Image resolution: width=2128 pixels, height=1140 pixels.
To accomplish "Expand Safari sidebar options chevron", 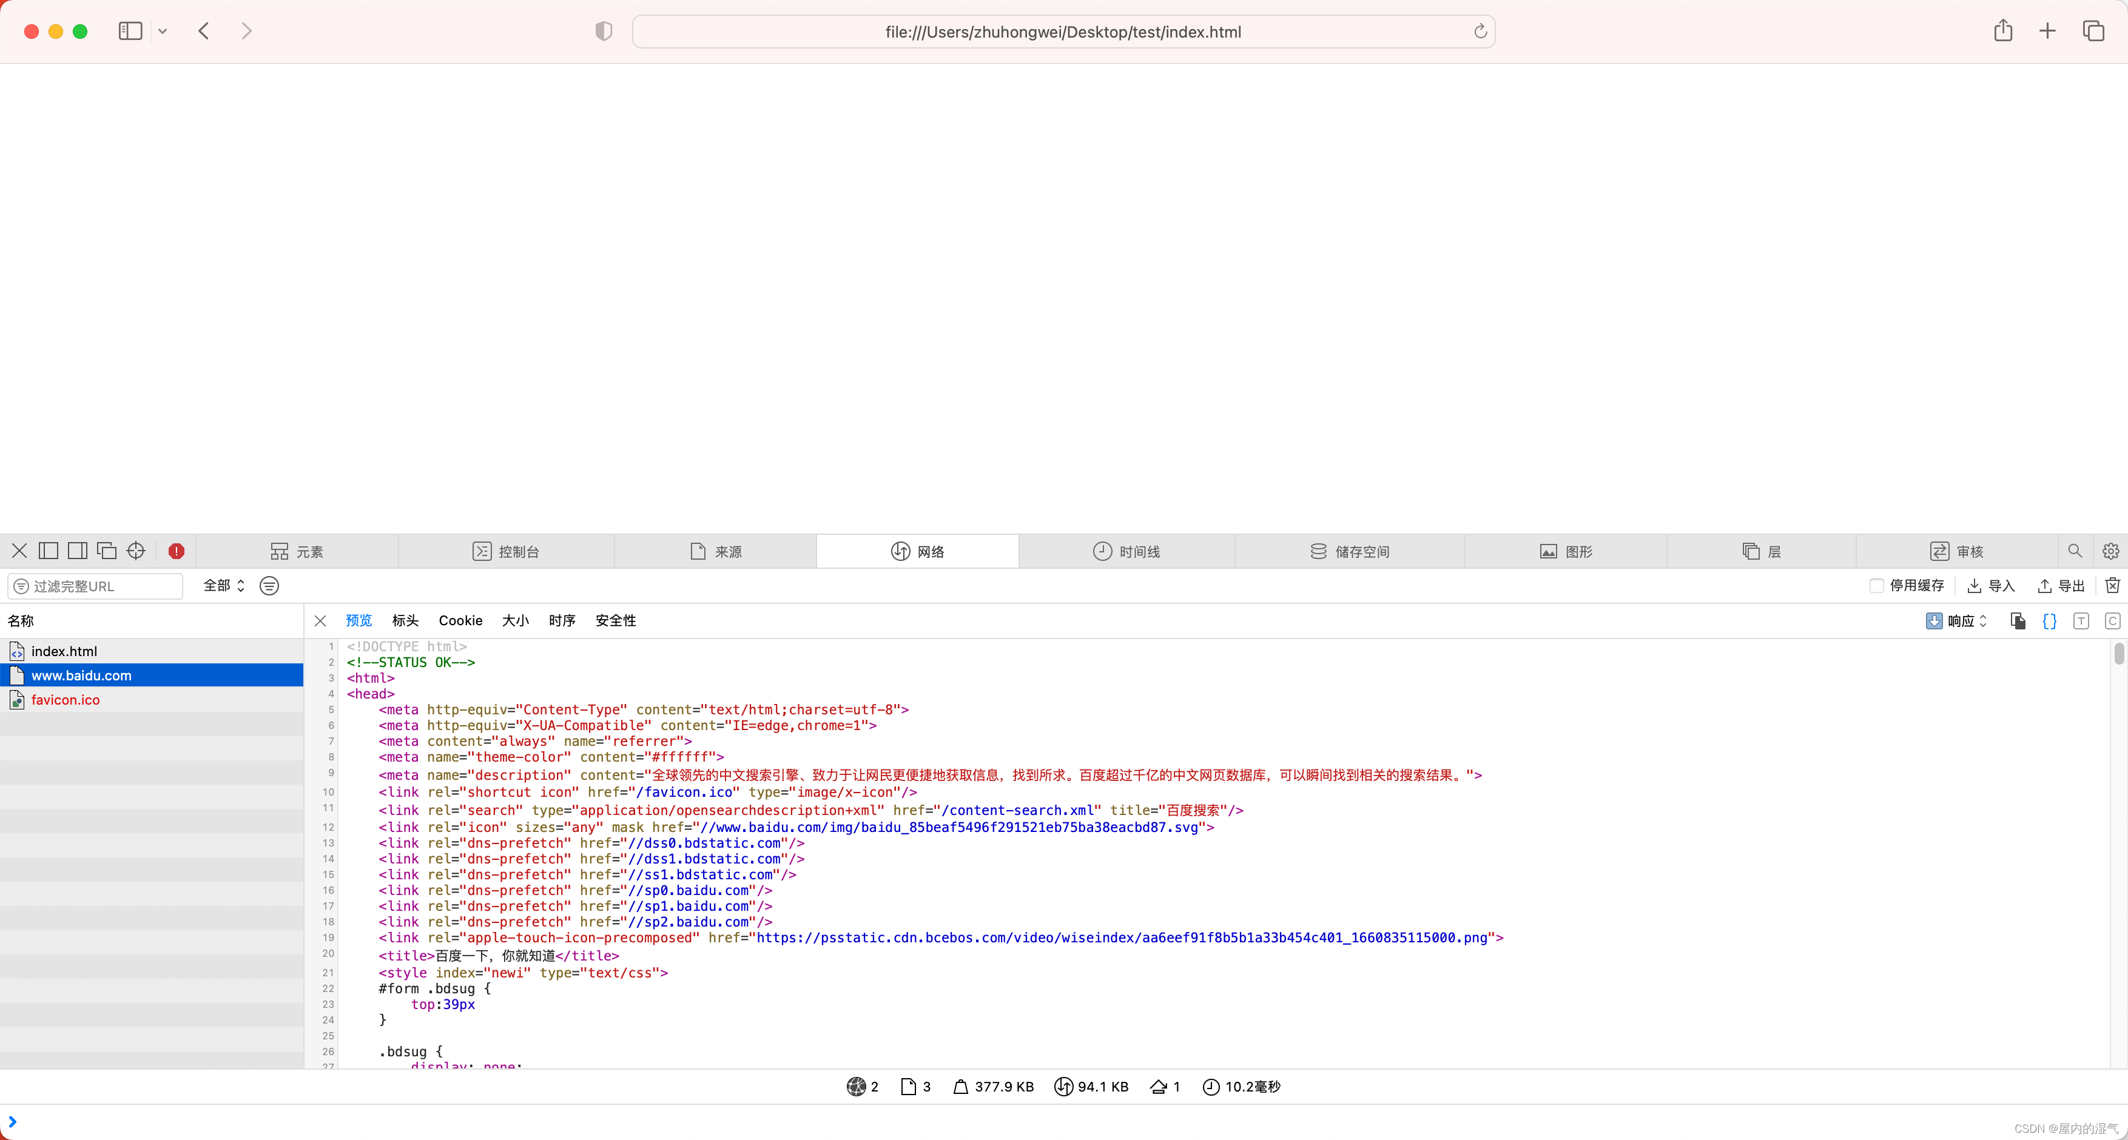I will pyautogui.click(x=163, y=32).
